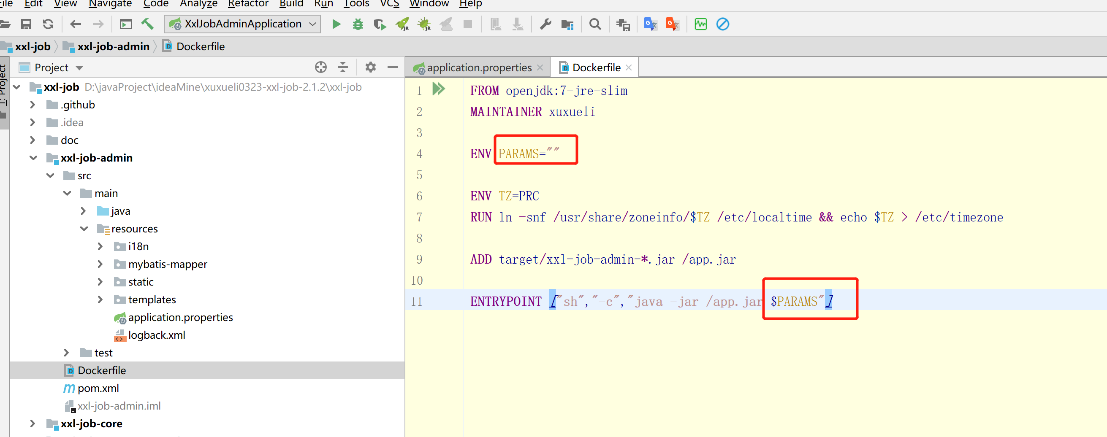This screenshot has height=437, width=1107.
Task: Select application.properties in the project tree
Action: pos(181,318)
